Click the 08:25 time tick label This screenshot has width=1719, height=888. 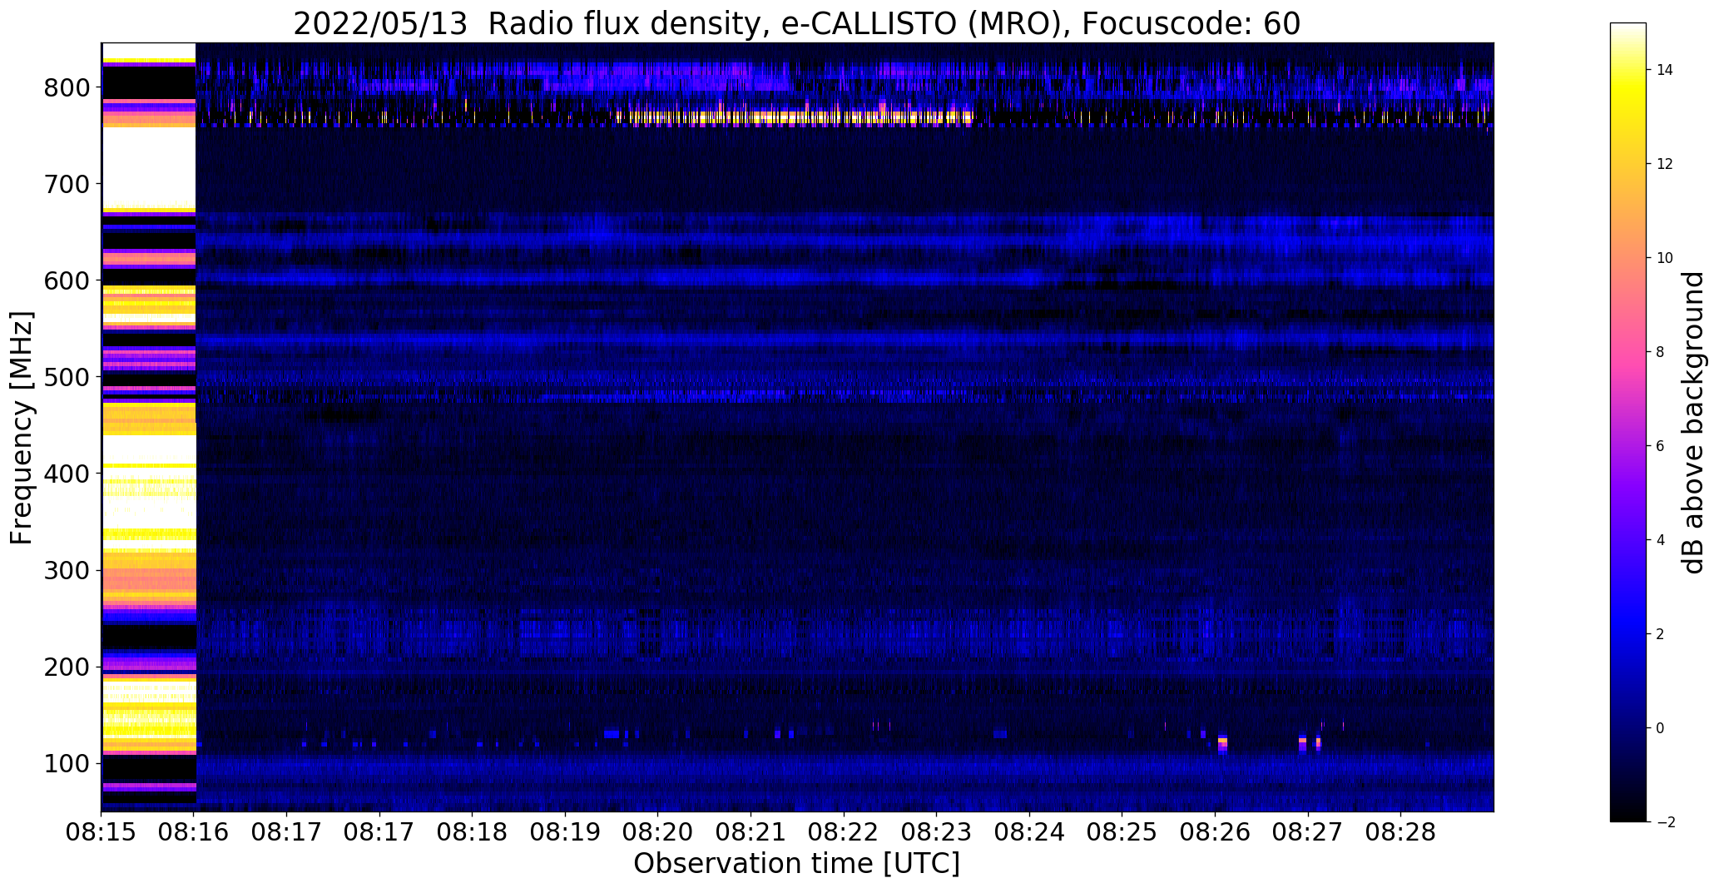[x=1122, y=832]
